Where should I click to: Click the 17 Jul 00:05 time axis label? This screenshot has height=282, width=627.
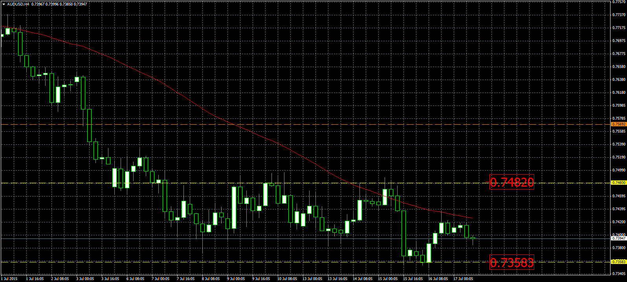pyautogui.click(x=463, y=279)
